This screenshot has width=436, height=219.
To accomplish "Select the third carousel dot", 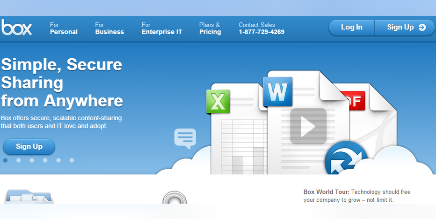I will tap(32, 160).
